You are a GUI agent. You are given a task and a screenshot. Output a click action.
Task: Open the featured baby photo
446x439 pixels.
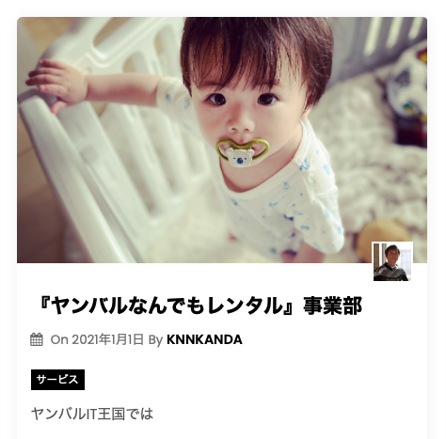click(x=222, y=140)
